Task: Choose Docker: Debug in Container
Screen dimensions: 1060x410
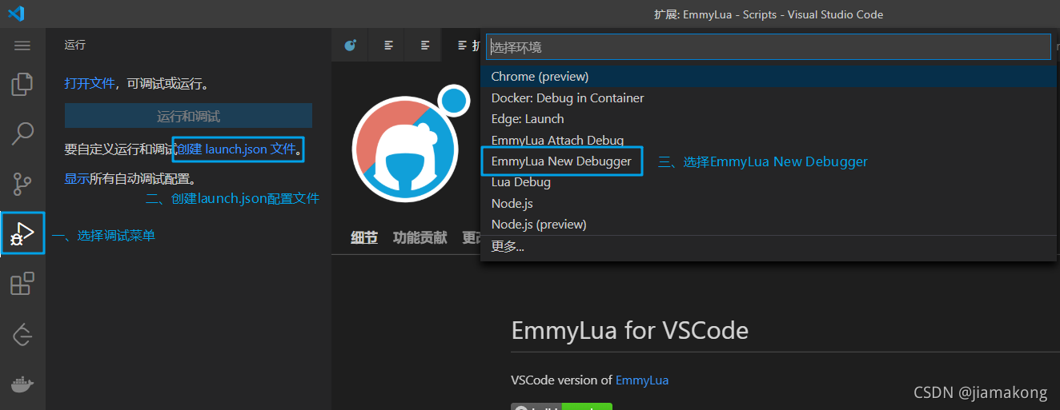Action: [x=769, y=98]
